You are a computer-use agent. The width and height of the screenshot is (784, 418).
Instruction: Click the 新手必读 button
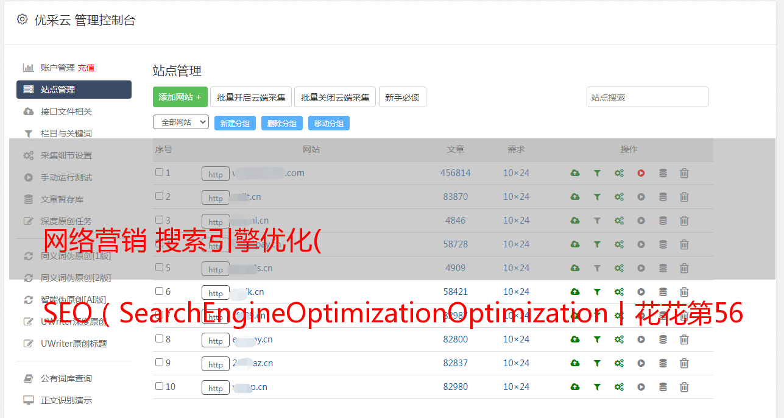(403, 97)
